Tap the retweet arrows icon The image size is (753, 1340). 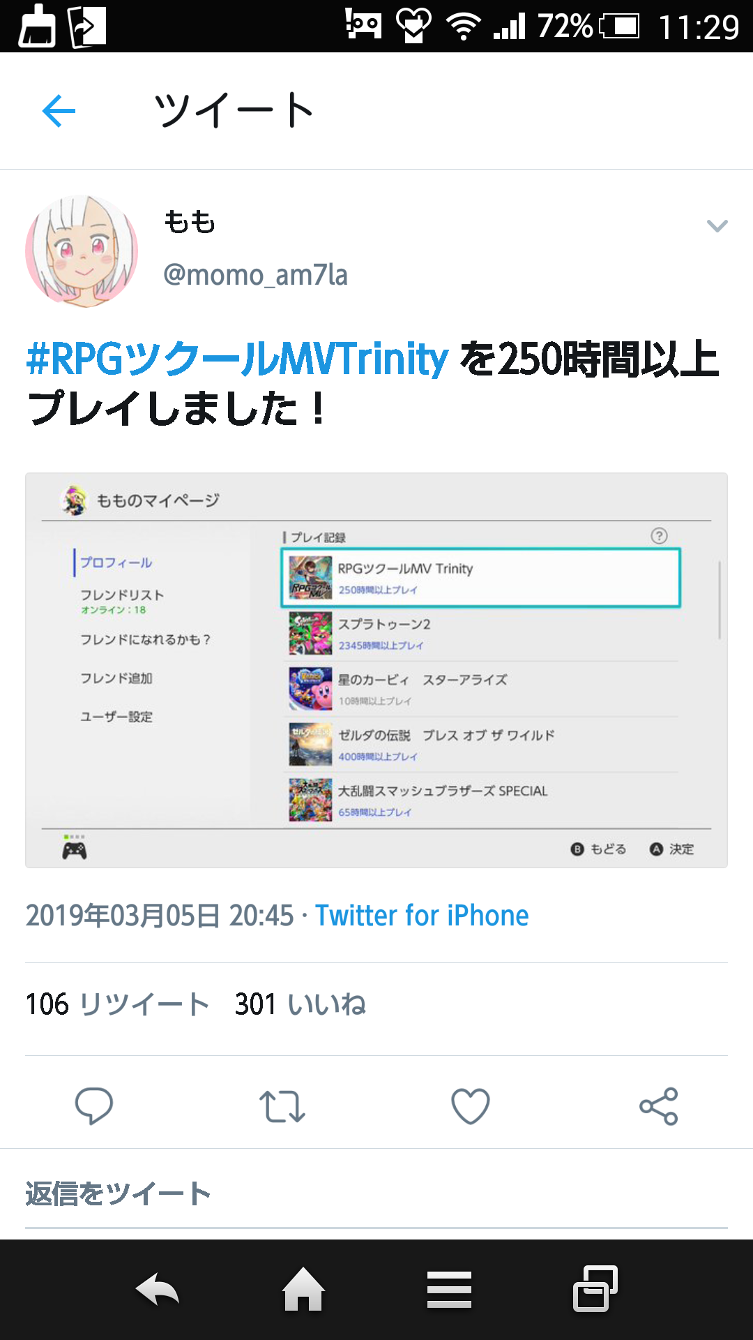click(x=282, y=1106)
